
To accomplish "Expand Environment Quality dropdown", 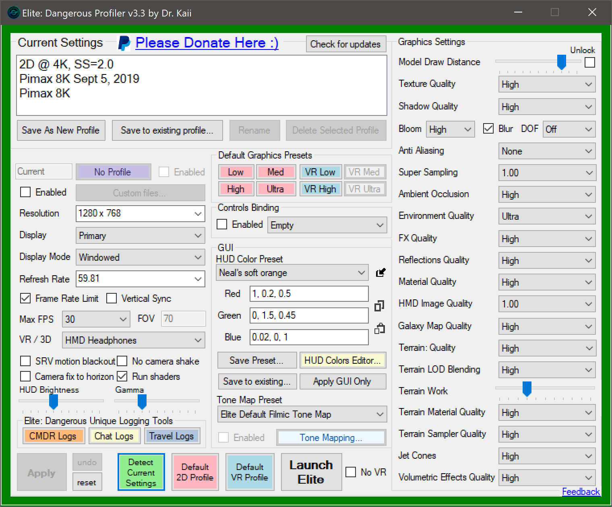I will 547,216.
